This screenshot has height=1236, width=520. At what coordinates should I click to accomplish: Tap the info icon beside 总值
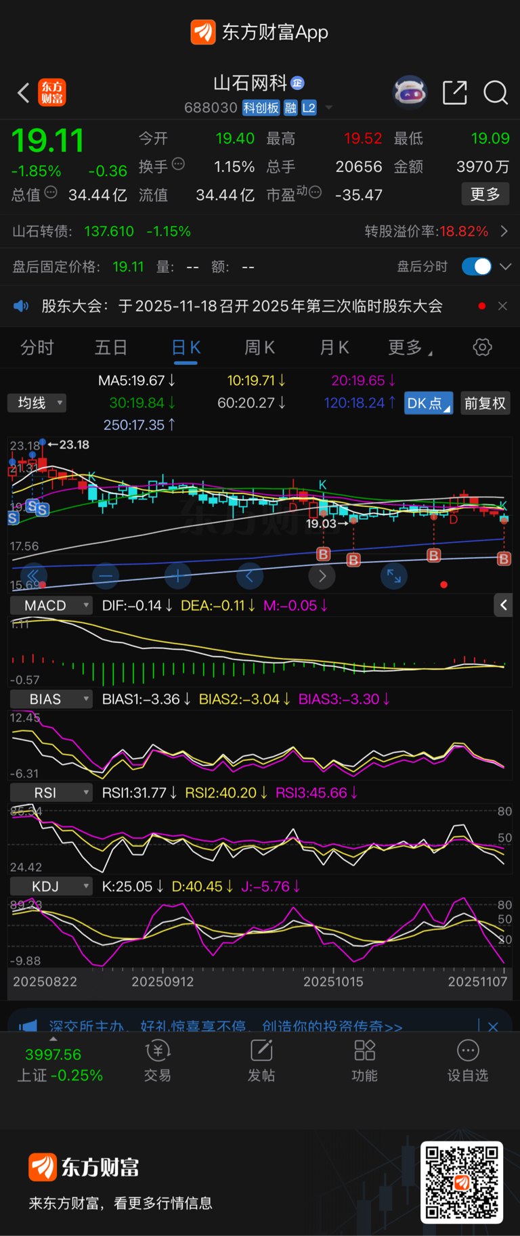click(51, 192)
